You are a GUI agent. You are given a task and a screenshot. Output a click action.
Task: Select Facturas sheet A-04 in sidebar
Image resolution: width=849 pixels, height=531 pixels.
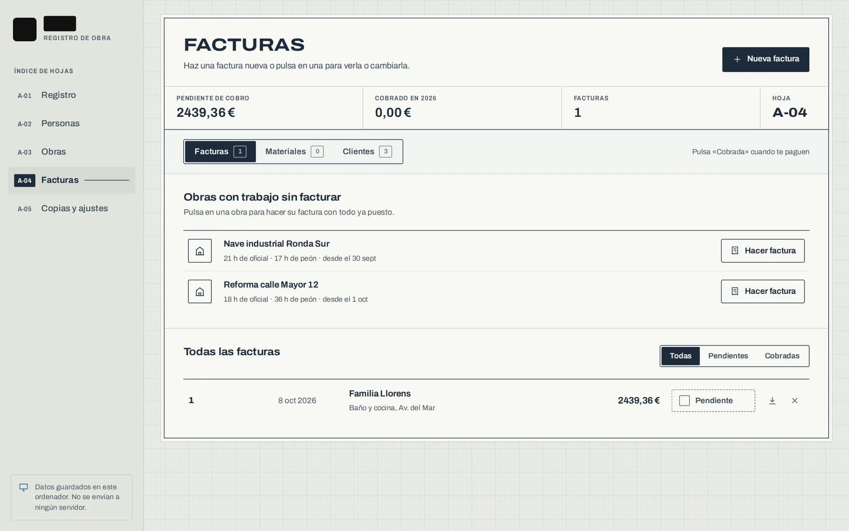pos(72,180)
